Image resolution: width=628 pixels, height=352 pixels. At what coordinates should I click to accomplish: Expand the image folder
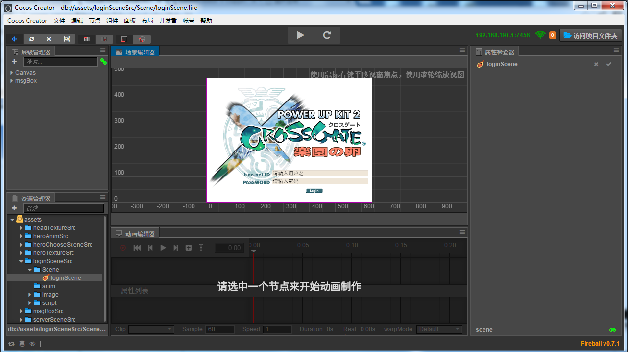(29, 295)
